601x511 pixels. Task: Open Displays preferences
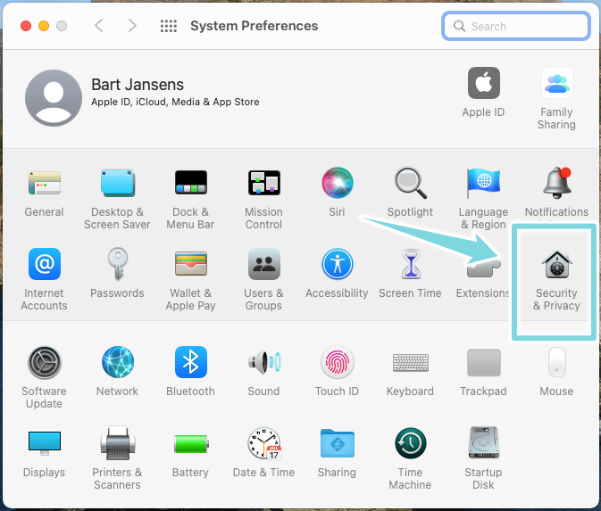[x=45, y=443]
